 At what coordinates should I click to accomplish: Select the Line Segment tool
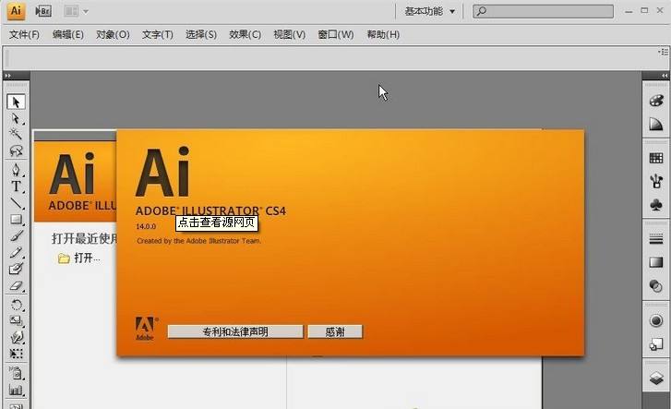coord(16,202)
